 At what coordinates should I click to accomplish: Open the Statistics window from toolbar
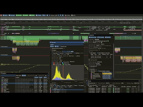(26, 15)
